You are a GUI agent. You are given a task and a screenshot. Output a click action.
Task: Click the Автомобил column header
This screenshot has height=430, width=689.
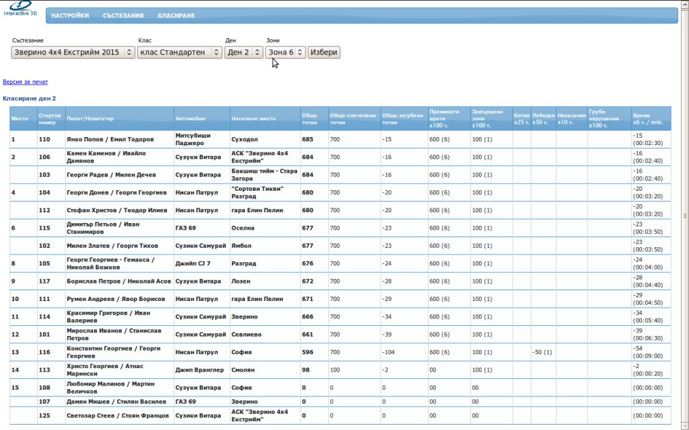188,119
